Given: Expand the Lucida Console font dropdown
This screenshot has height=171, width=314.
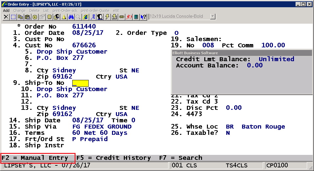Looking at the screenshot, I should click(213, 16).
